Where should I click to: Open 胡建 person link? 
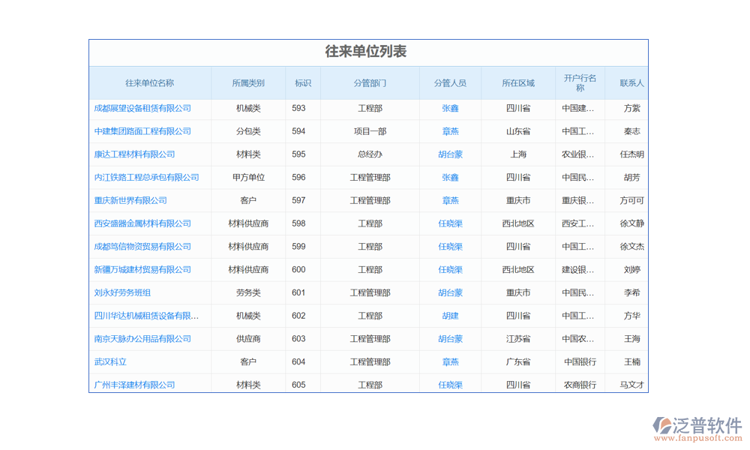[450, 316]
